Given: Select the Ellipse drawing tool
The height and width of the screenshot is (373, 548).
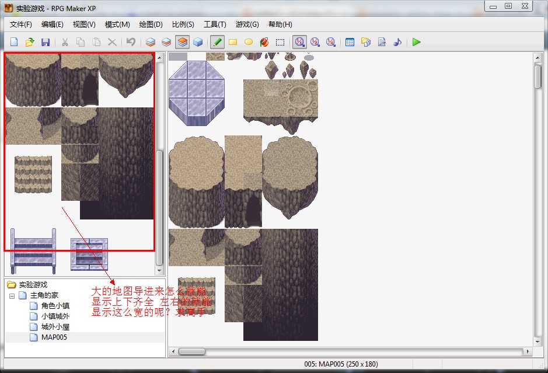Looking at the screenshot, I should coord(249,42).
